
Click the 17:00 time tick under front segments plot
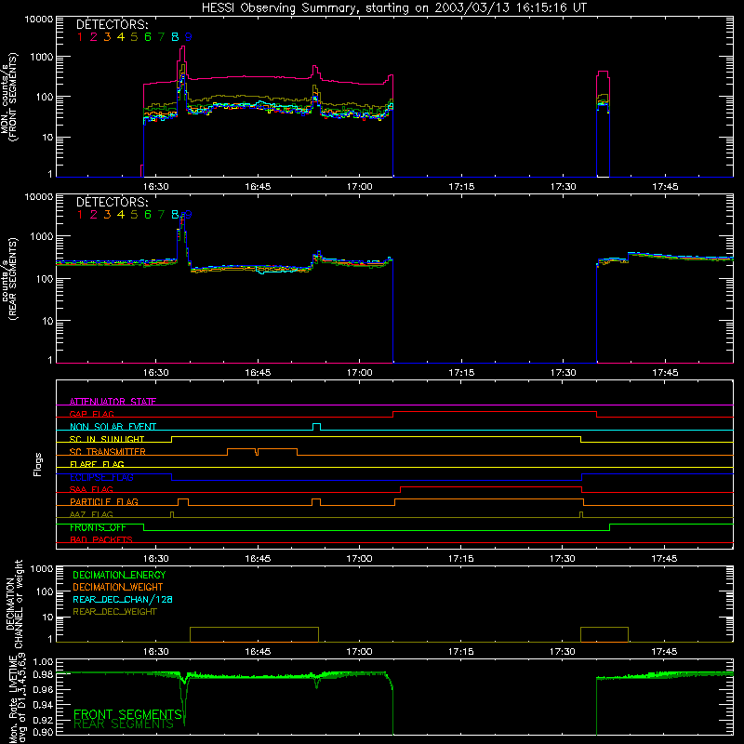point(359,187)
